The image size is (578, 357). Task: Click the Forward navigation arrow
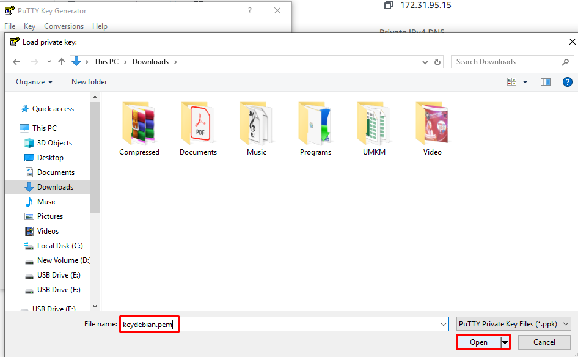35,62
